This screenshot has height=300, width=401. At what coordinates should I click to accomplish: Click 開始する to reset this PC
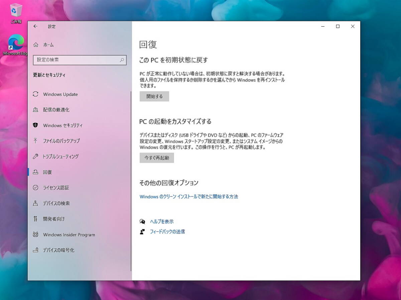coord(154,96)
